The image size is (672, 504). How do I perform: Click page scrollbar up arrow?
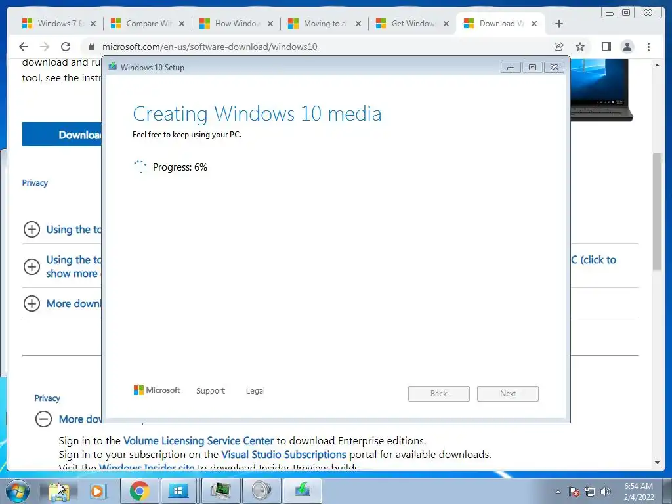pyautogui.click(x=657, y=65)
